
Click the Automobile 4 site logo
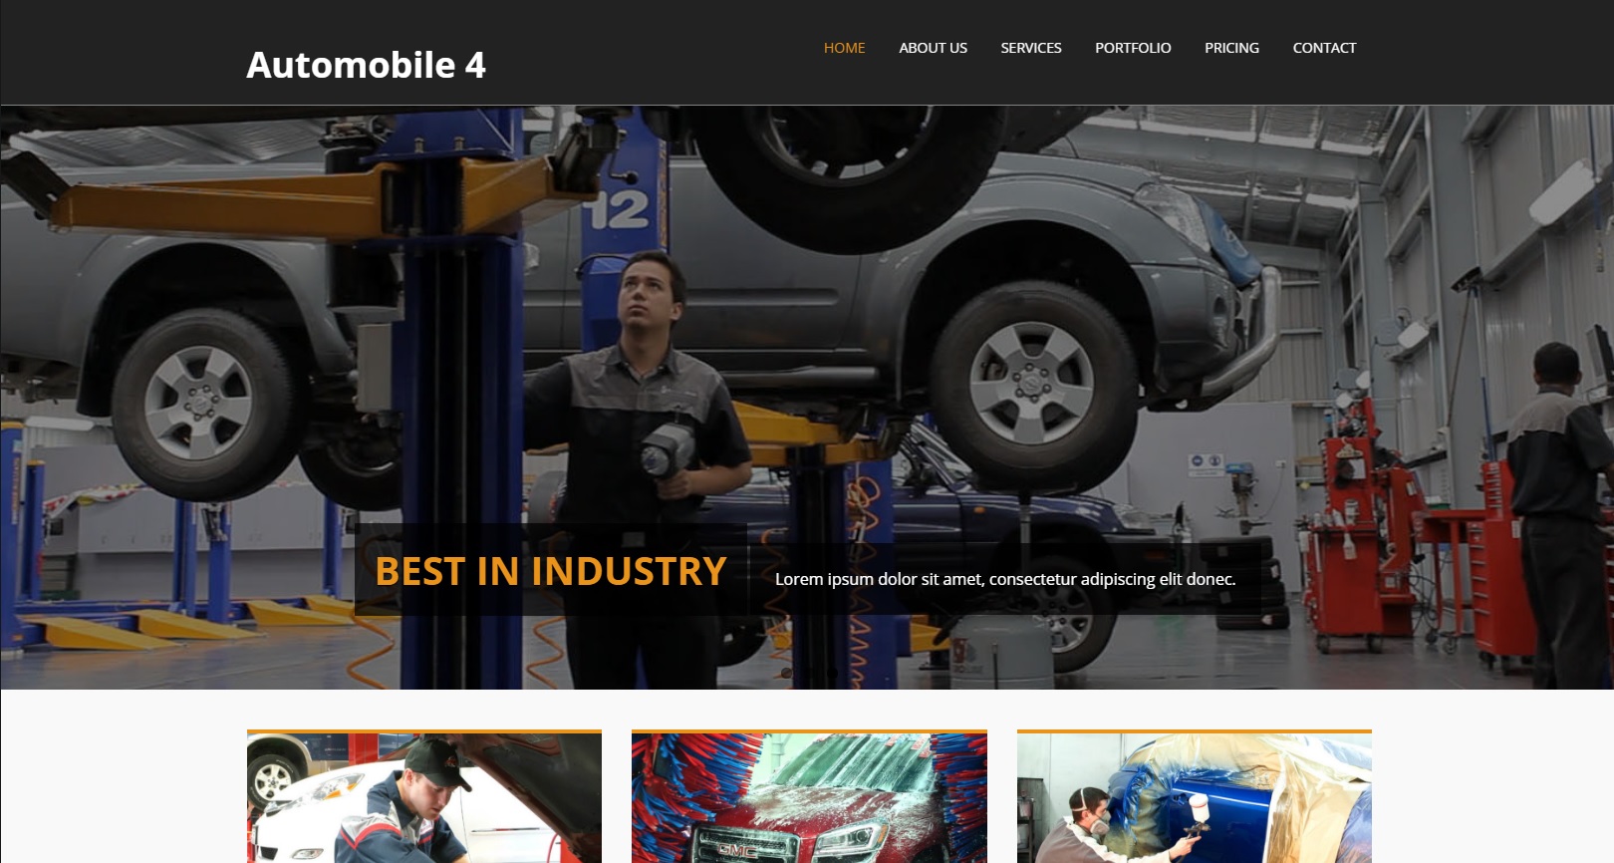(366, 65)
